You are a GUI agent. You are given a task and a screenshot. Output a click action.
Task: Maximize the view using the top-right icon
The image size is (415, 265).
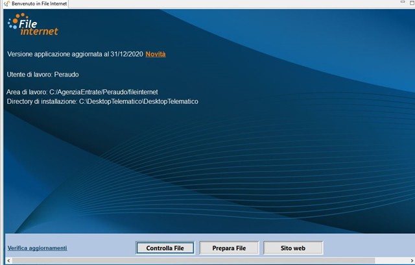(412, 3)
